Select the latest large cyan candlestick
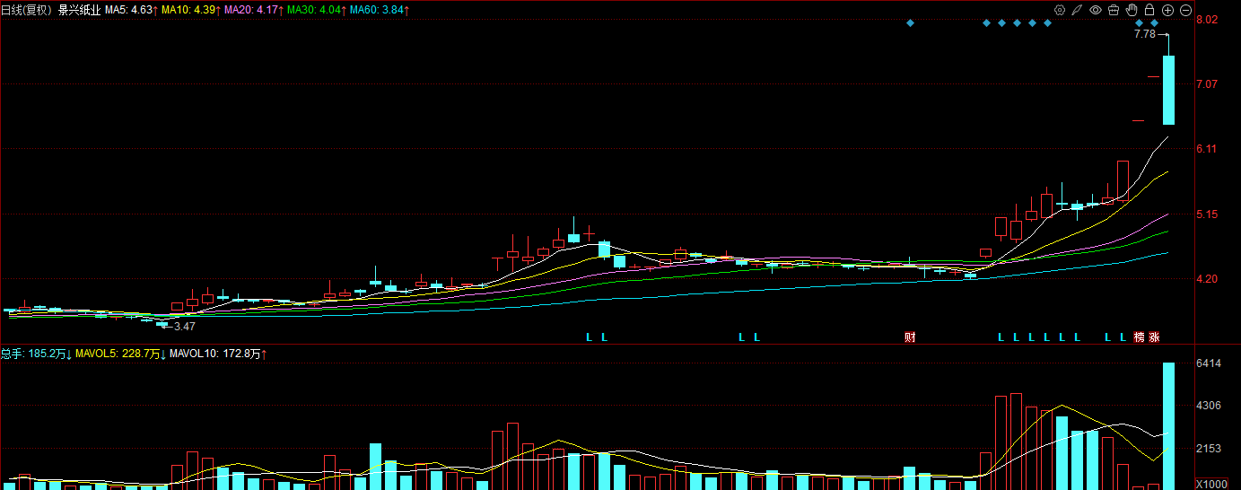The height and width of the screenshot is (490, 1241). coord(1168,90)
